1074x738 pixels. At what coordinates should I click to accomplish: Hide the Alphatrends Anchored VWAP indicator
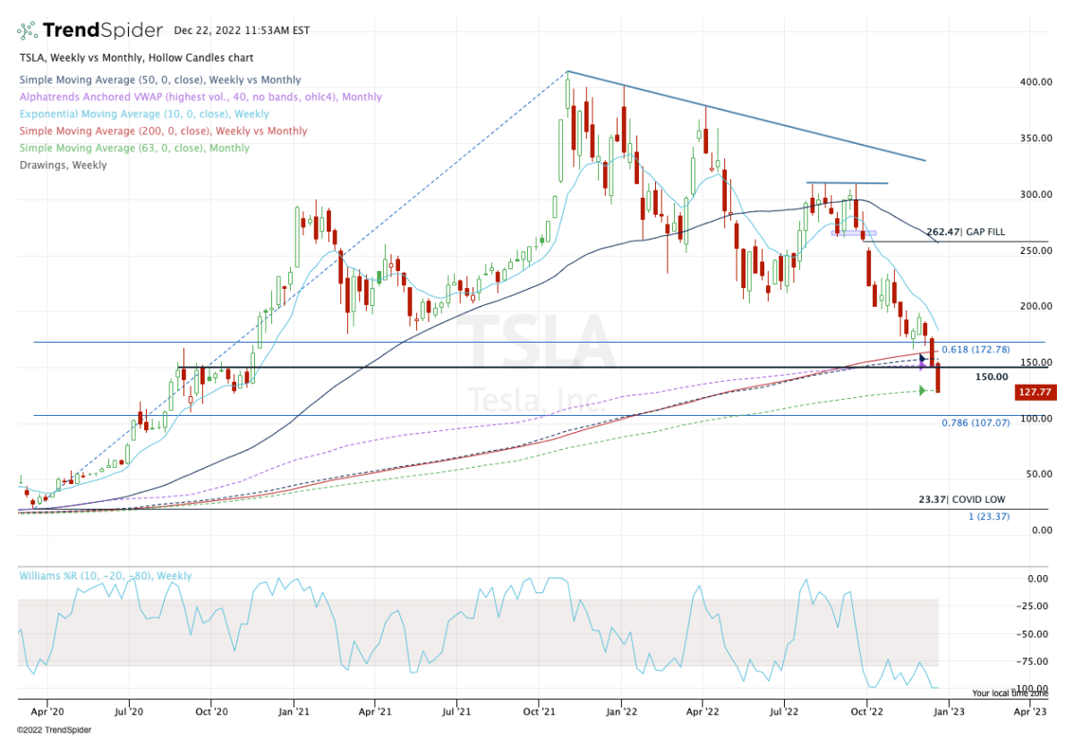(199, 97)
